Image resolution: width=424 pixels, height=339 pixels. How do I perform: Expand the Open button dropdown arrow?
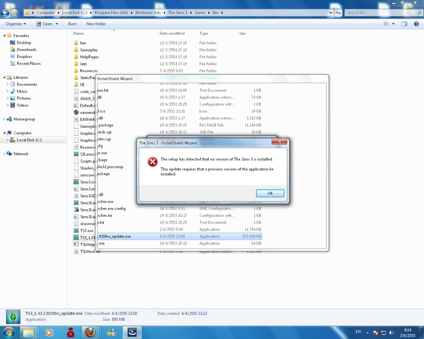click(57, 24)
